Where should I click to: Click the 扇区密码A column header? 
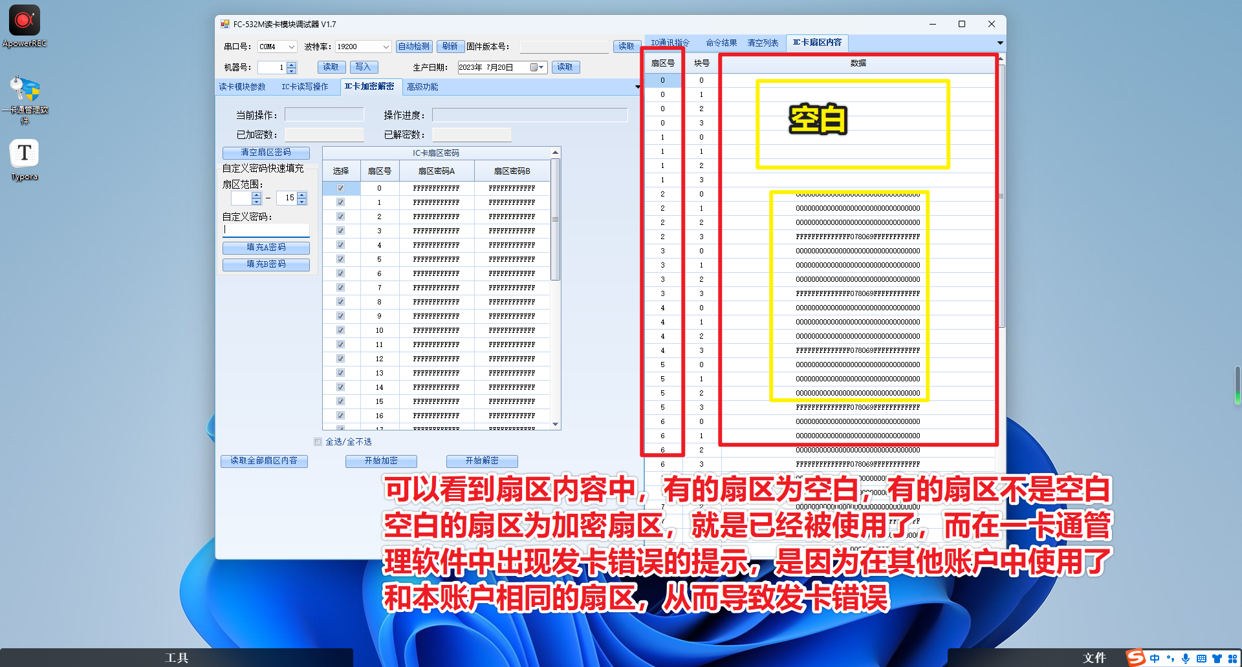pyautogui.click(x=437, y=171)
